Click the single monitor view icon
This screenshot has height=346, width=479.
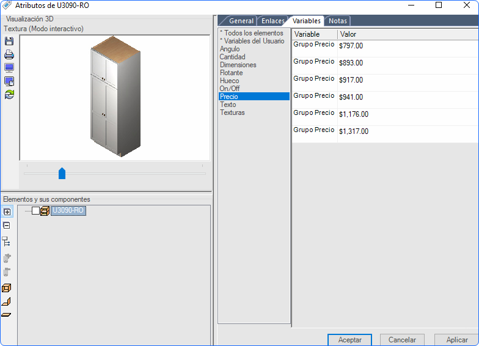[9, 67]
